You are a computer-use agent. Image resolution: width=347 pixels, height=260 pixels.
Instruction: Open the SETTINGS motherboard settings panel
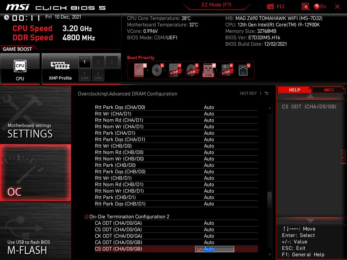point(35,115)
